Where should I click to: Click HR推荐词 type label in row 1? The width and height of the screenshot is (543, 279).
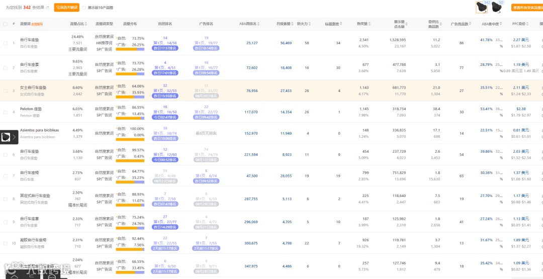(x=104, y=43)
